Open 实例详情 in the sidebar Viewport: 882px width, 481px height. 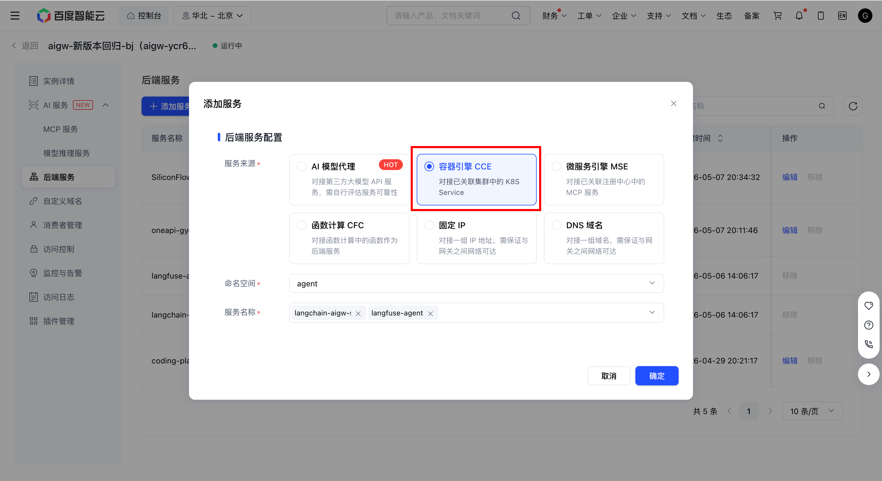click(x=68, y=81)
